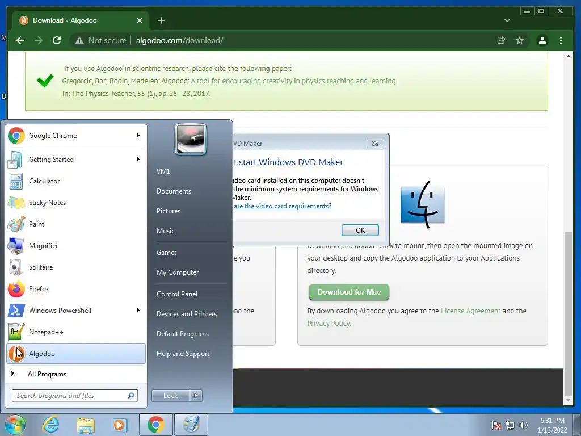581x436 pixels.
Task: Close the DVD Maker error dialog
Action: [x=375, y=144]
